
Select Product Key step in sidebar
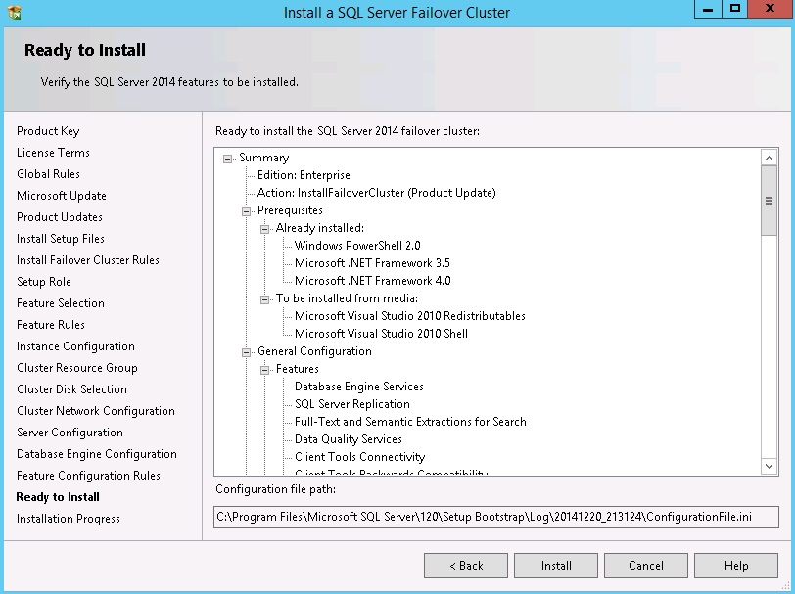(x=48, y=131)
